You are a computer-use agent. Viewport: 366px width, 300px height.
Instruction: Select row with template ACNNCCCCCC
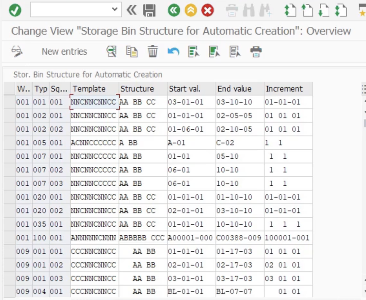(9, 143)
